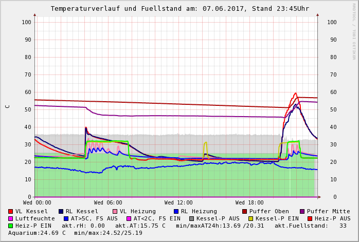This screenshot has height=242, width=359.
Task: Click the RRDTOOL / TOBI OETIKER watermark
Action: [x=354, y=31]
